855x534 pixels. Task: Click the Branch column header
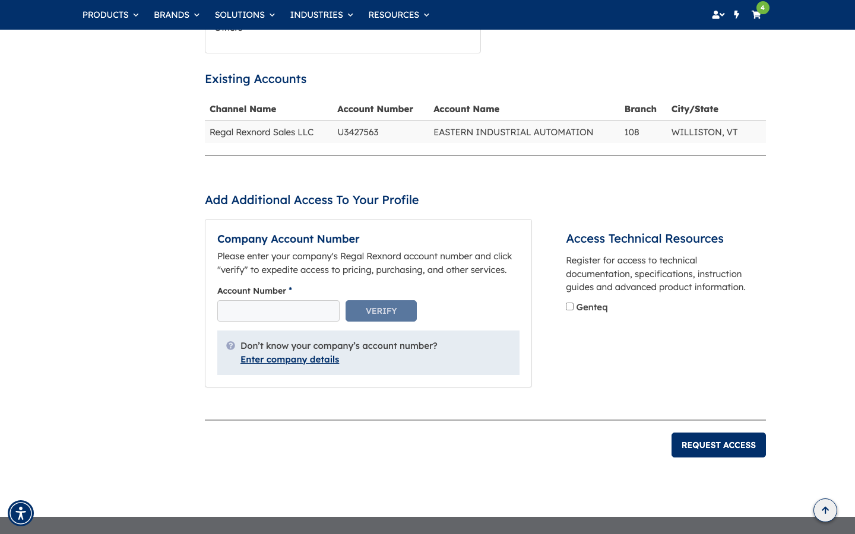pos(640,109)
